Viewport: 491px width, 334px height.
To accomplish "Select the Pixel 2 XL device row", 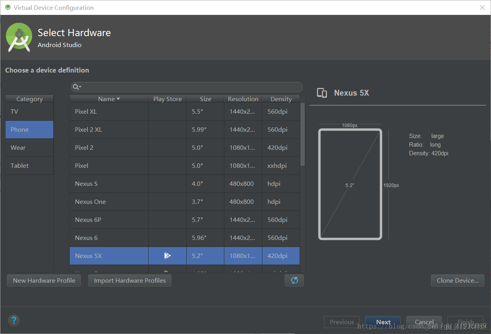I will point(185,130).
